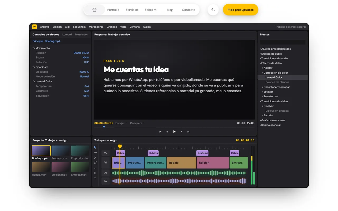Toggle the V1 track header

pos(106,163)
